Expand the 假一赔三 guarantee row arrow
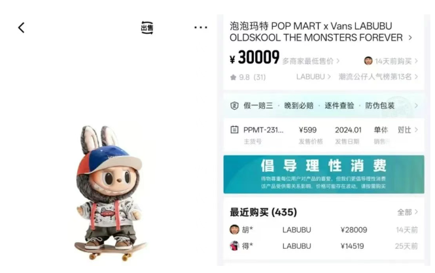This screenshot has width=435, height=273. [416, 106]
